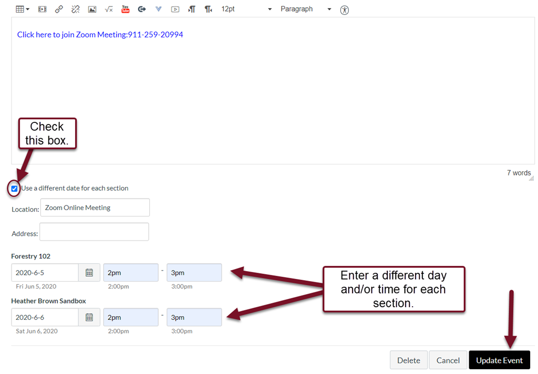Select the Heather Brown Sandbox start time field
This screenshot has height=374, width=538.
[130, 317]
